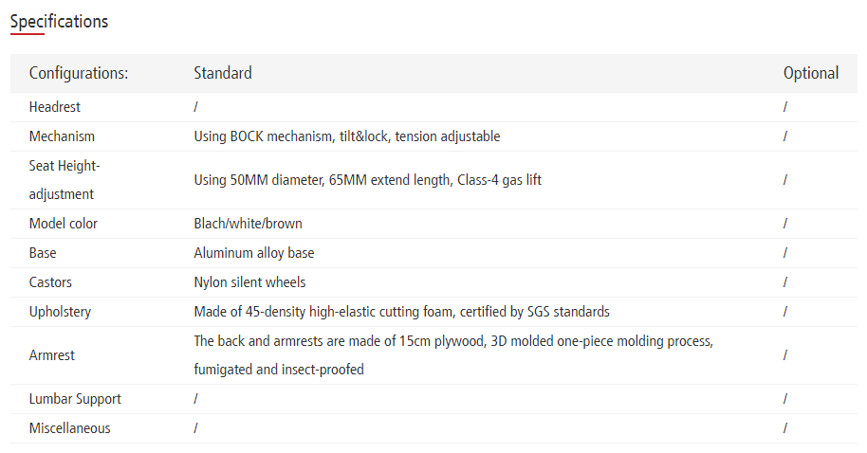Select the Miscellaneous row label

click(69, 428)
